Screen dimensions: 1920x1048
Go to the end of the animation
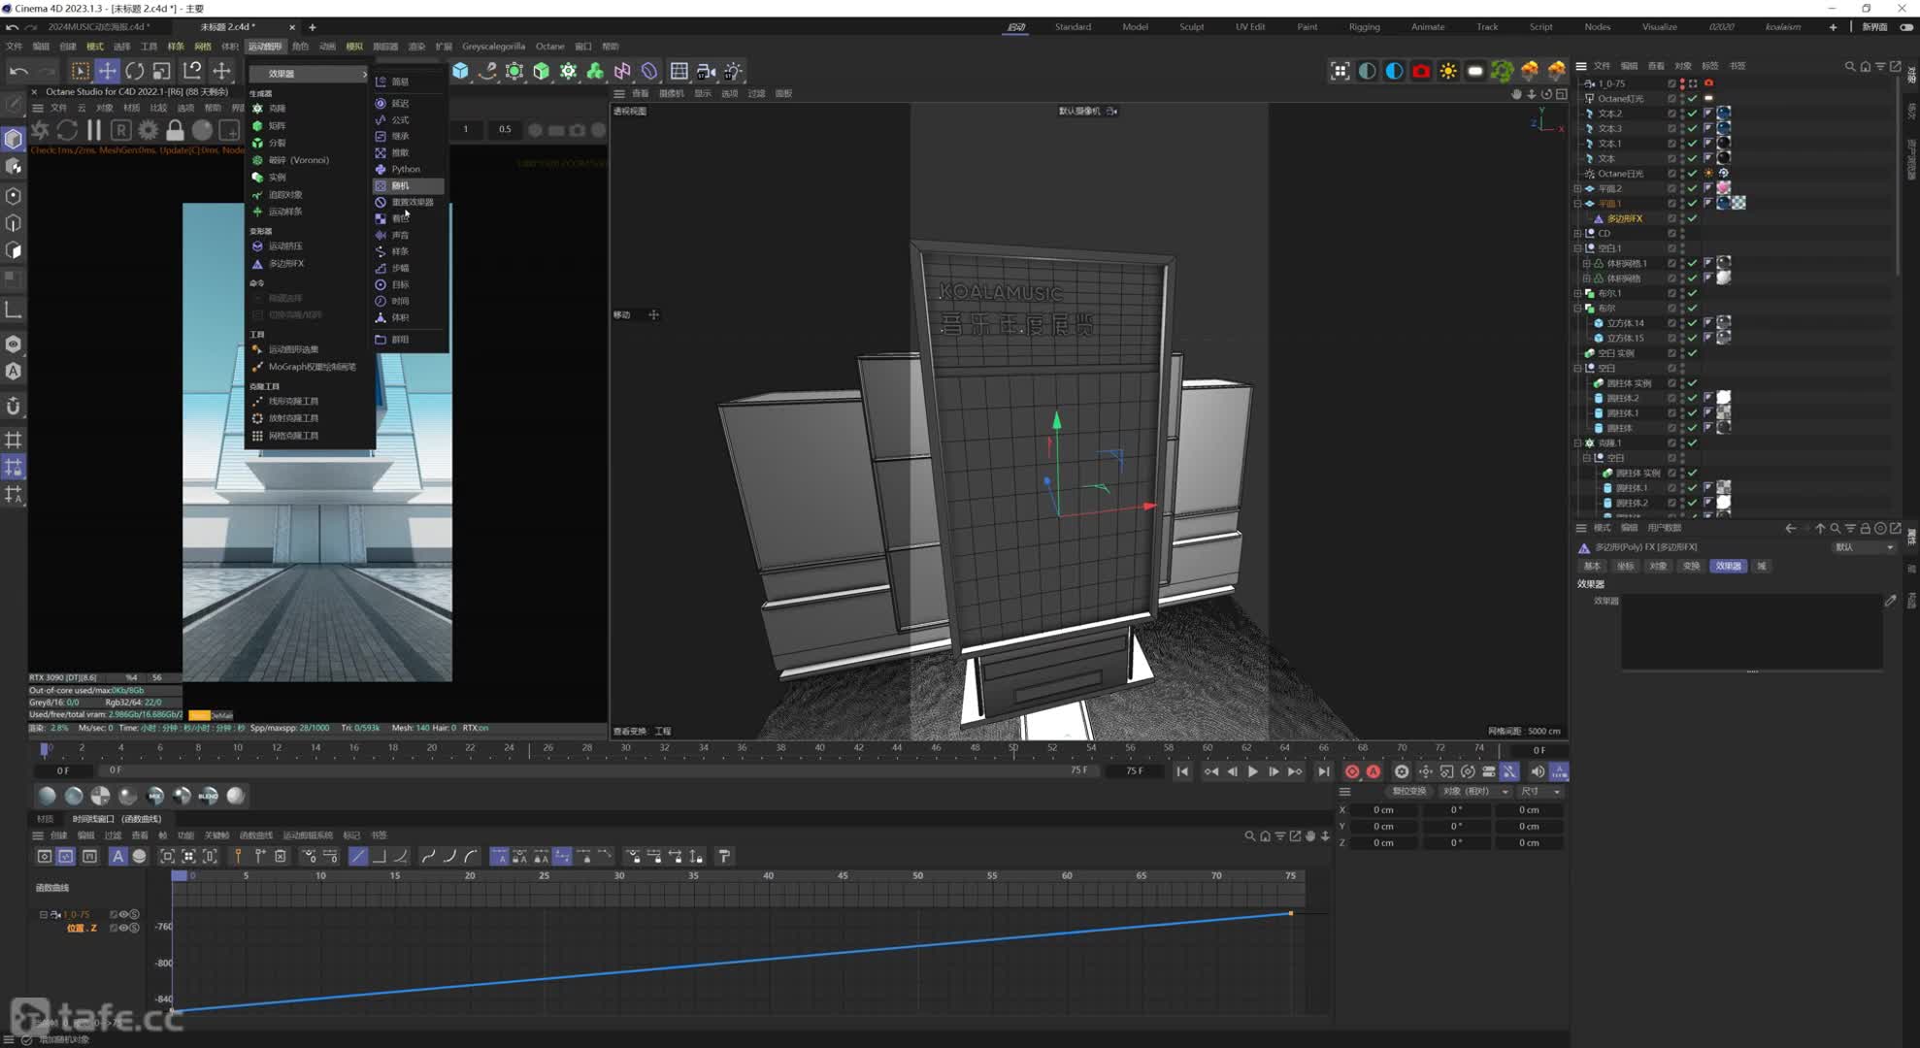point(1324,771)
